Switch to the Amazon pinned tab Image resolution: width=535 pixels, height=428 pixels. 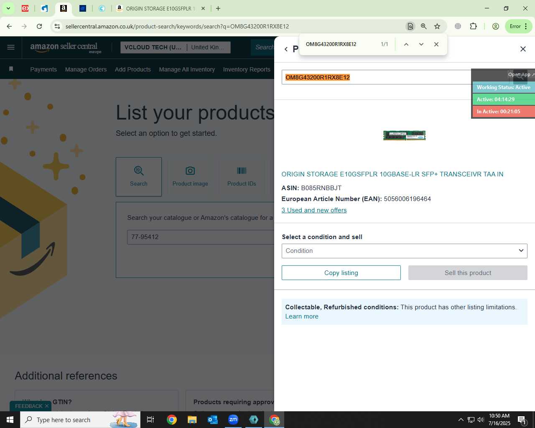tap(64, 8)
